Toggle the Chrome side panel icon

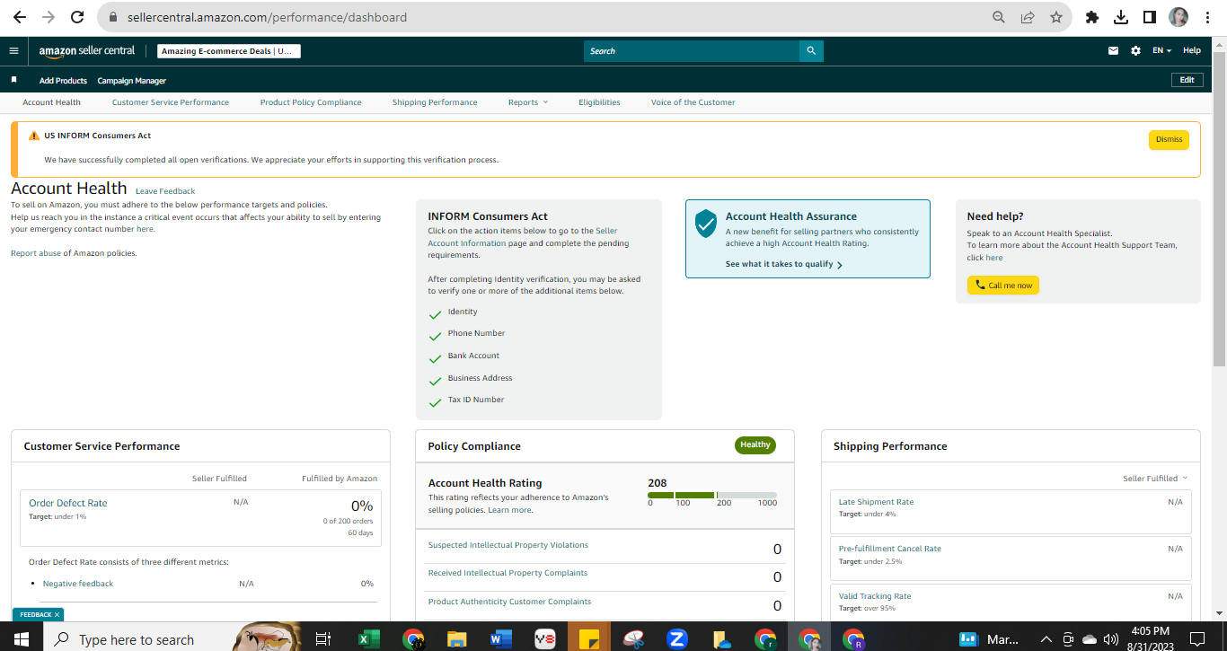(x=1149, y=17)
